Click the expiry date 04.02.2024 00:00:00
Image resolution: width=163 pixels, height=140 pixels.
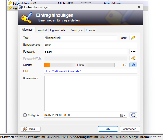pyautogui.click(x=57, y=115)
